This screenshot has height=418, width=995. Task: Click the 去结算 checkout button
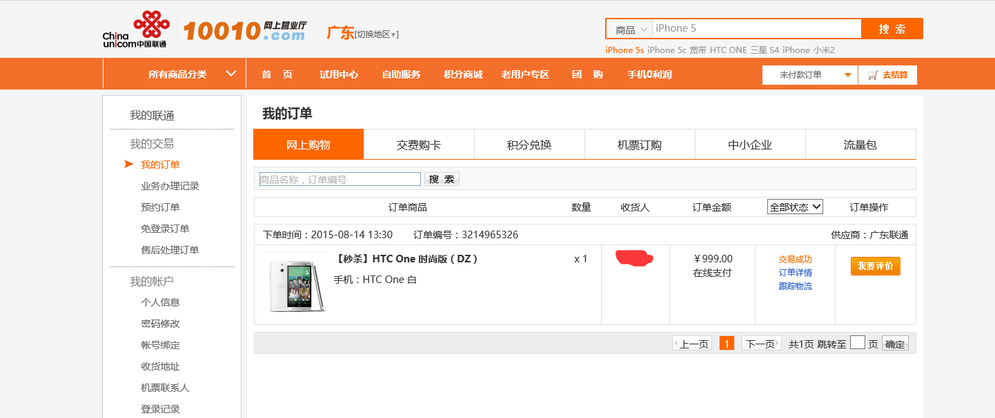coord(887,75)
